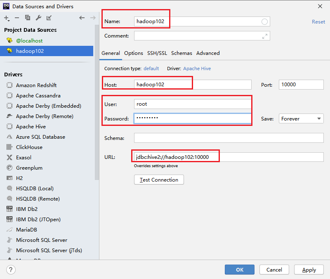This screenshot has width=330, height=279.
Task: Focus the User input field
Action: 193,104
